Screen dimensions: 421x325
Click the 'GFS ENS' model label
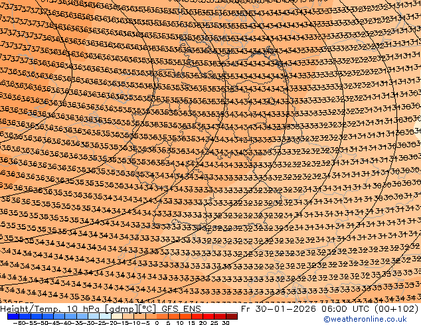point(181,309)
